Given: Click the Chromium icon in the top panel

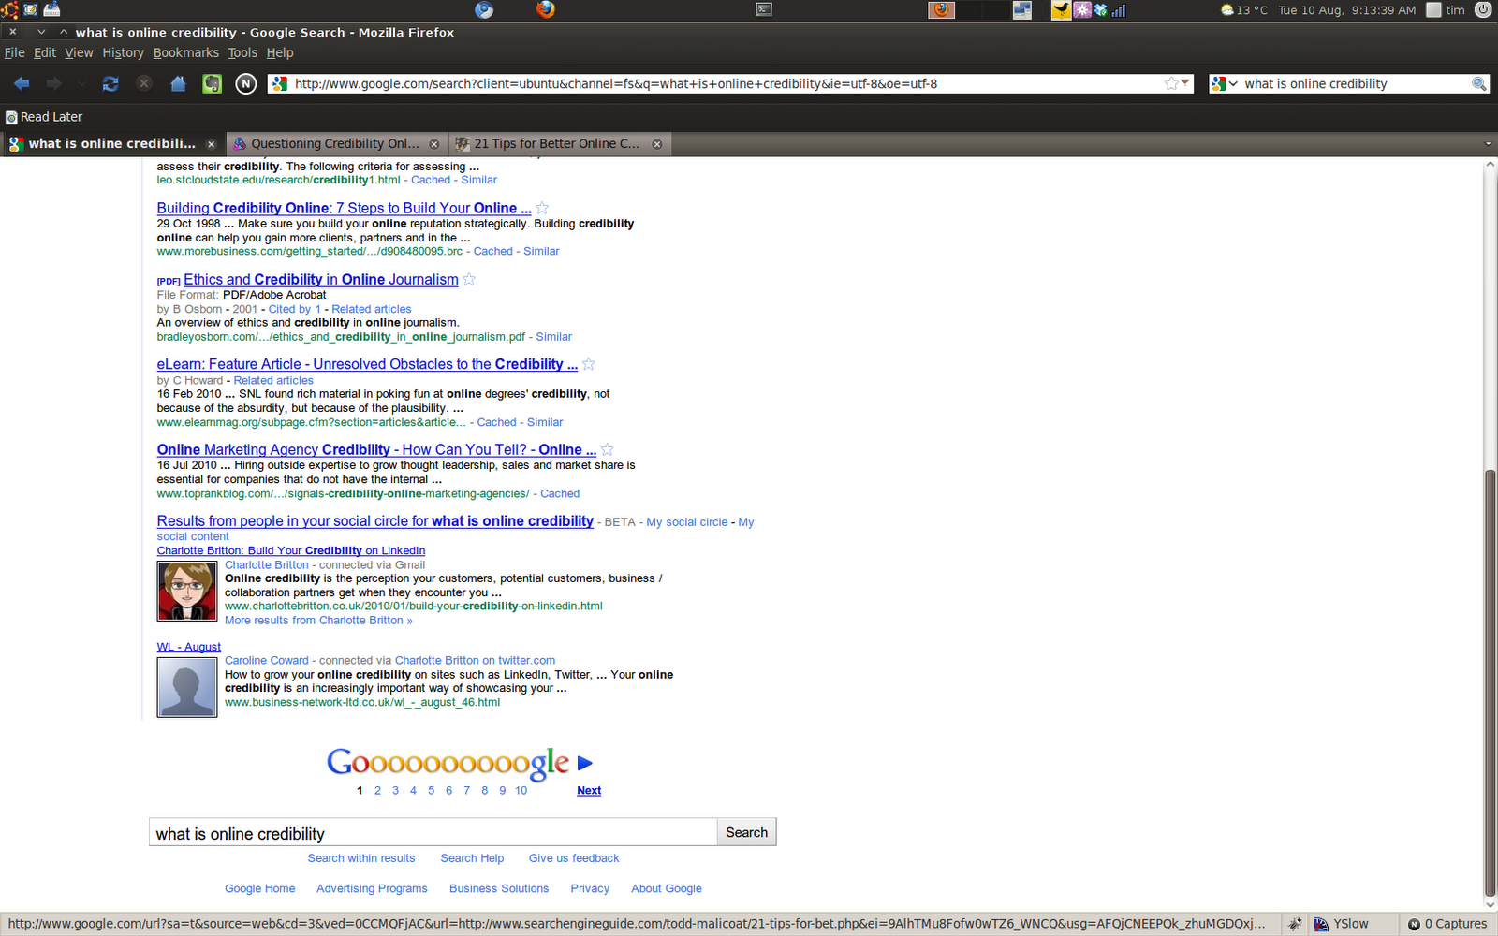Looking at the screenshot, I should (484, 9).
